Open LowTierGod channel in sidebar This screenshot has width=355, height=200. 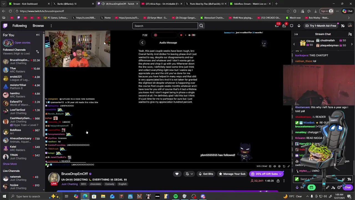point(22,111)
